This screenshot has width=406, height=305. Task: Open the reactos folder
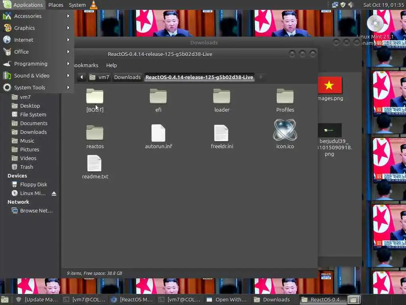coord(95,137)
